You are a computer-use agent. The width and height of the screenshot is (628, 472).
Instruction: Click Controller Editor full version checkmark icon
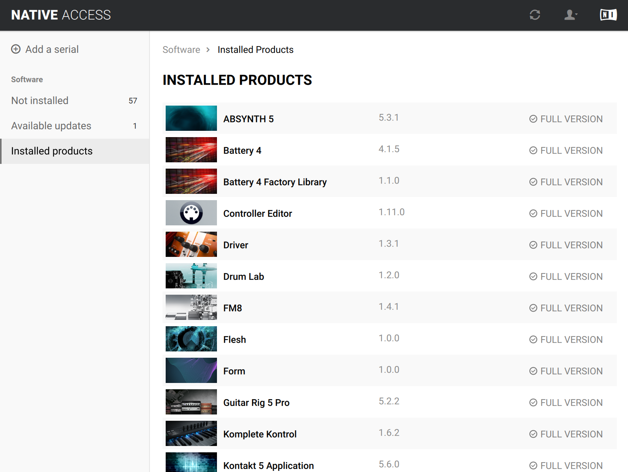533,214
